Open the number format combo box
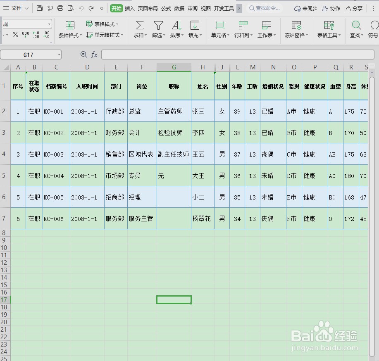This screenshot has height=361, width=379. click(27, 24)
